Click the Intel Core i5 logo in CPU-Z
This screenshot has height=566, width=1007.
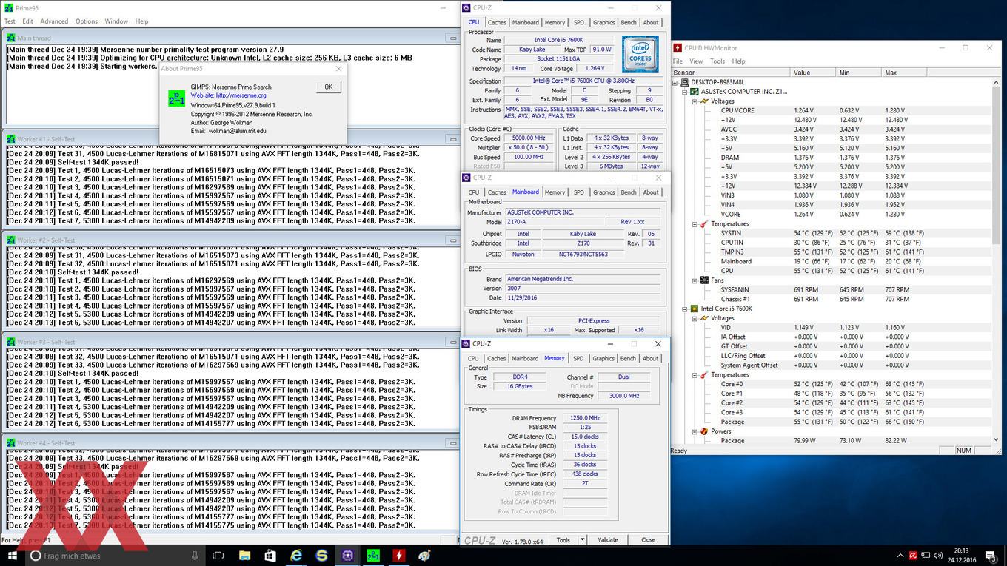coord(640,54)
